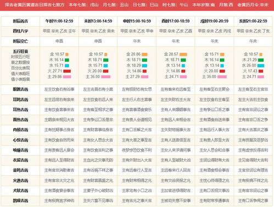Image resolution: width=274 pixels, height=207 pixels.
Task: Click the 土 29.86 value in the 午时 column
Action: (x=54, y=77)
